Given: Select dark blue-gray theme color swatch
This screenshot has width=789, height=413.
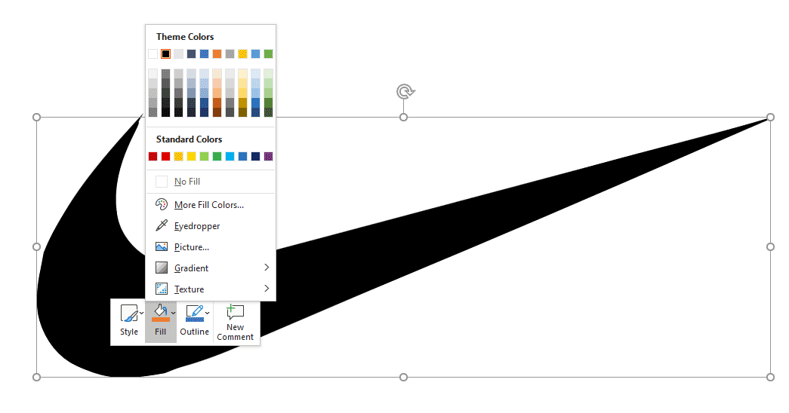Looking at the screenshot, I should coord(191,54).
